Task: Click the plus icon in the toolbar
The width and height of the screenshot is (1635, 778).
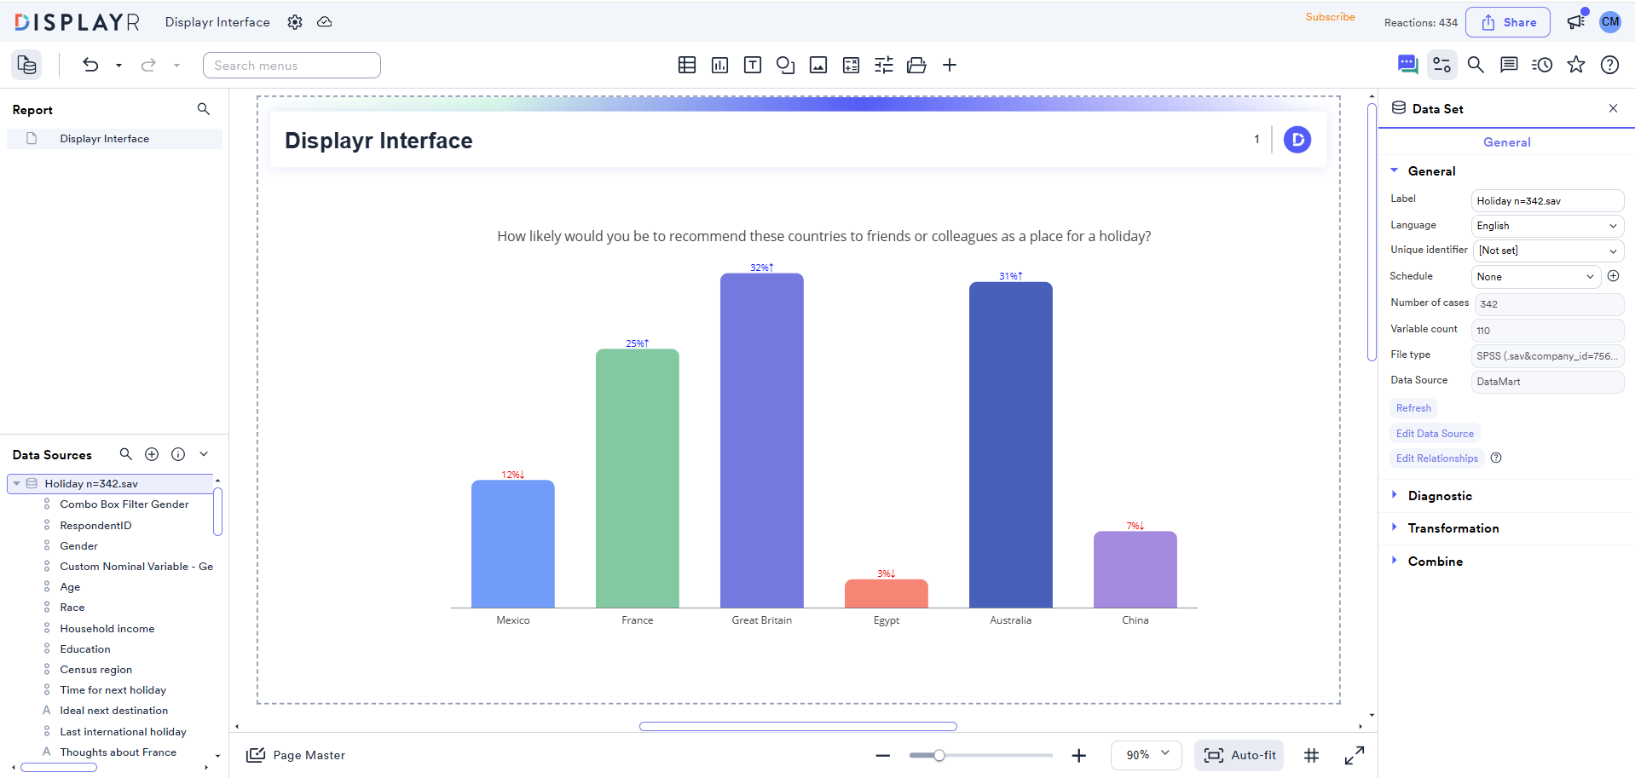Action: (950, 65)
